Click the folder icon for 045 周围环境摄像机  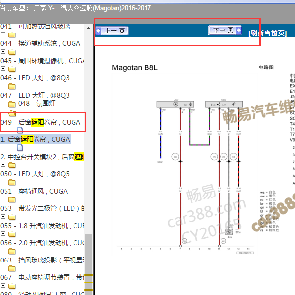[12, 52]
